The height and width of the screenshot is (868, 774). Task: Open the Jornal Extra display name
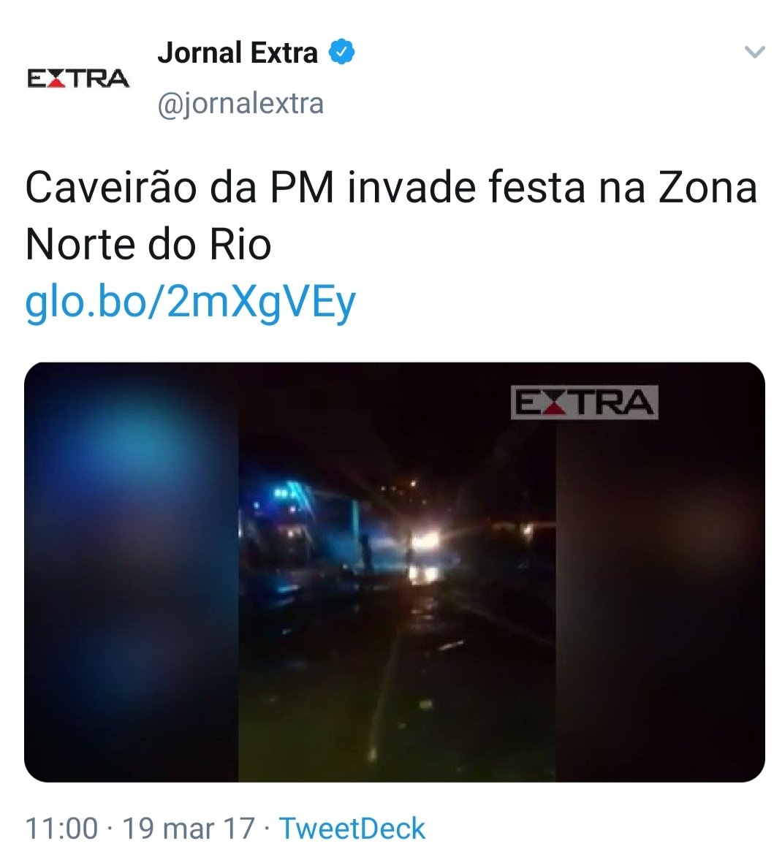tap(238, 53)
